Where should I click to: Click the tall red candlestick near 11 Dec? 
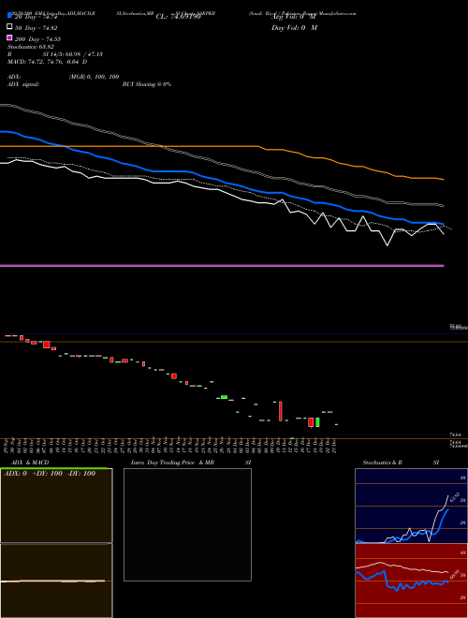281,411
